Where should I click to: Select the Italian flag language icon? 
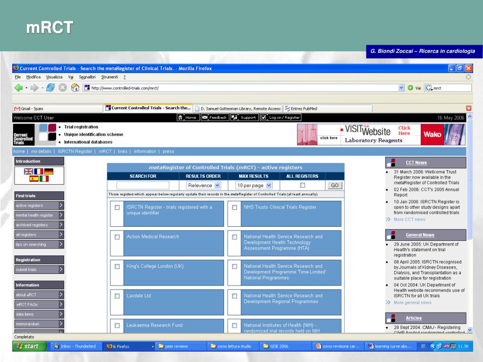pos(44,179)
